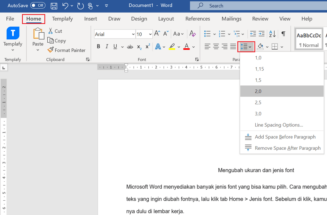Choose Line Spacing Options in the menu
This screenshot has height=215, width=327.
[279, 125]
